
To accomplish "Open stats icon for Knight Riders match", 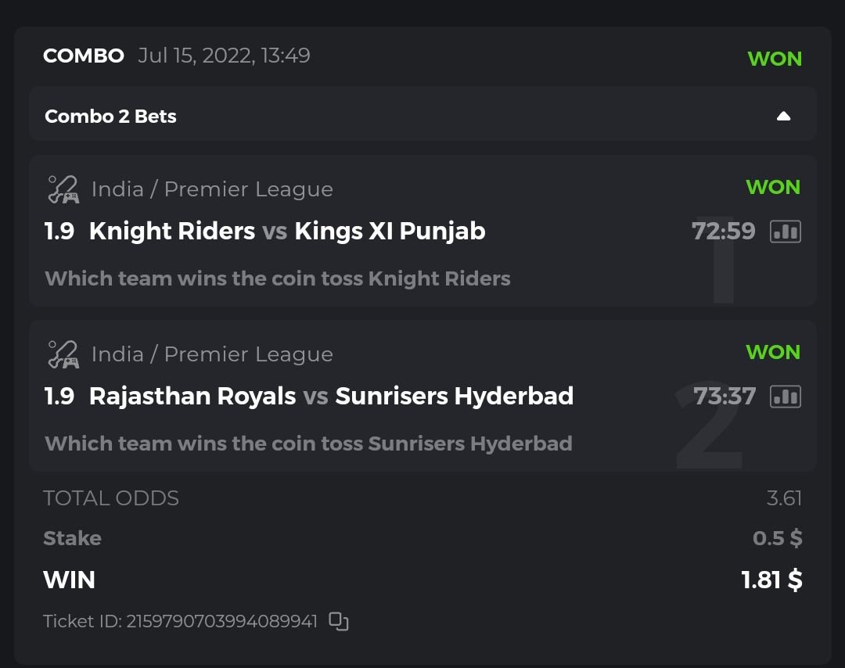I will pyautogui.click(x=785, y=232).
